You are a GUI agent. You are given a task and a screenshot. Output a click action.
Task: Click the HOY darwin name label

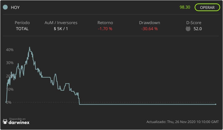point(15,7)
